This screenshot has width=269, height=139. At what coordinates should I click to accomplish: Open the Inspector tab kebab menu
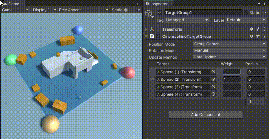point(265,4)
